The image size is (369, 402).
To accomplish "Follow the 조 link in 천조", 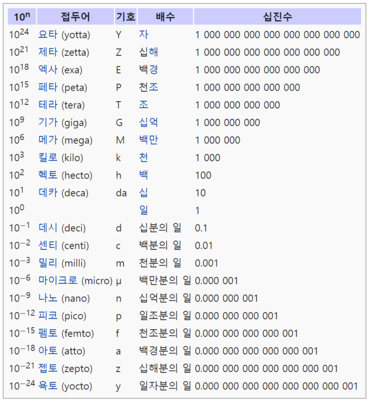I will [x=153, y=87].
